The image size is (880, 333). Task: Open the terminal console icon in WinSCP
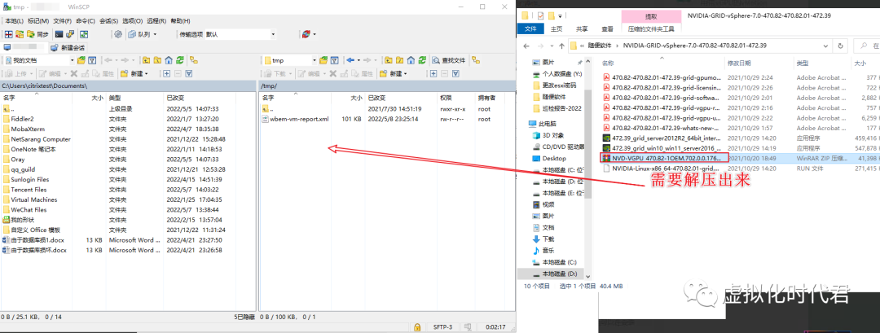point(59,34)
